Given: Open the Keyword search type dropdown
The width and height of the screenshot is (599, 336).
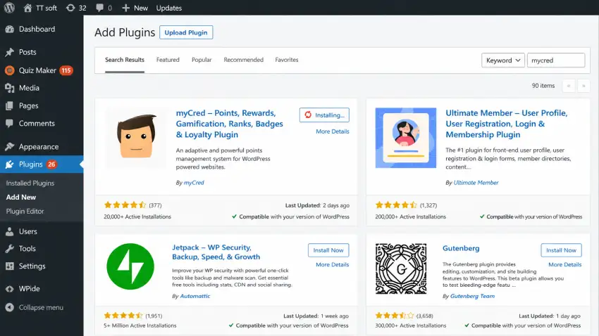Looking at the screenshot, I should [x=503, y=60].
